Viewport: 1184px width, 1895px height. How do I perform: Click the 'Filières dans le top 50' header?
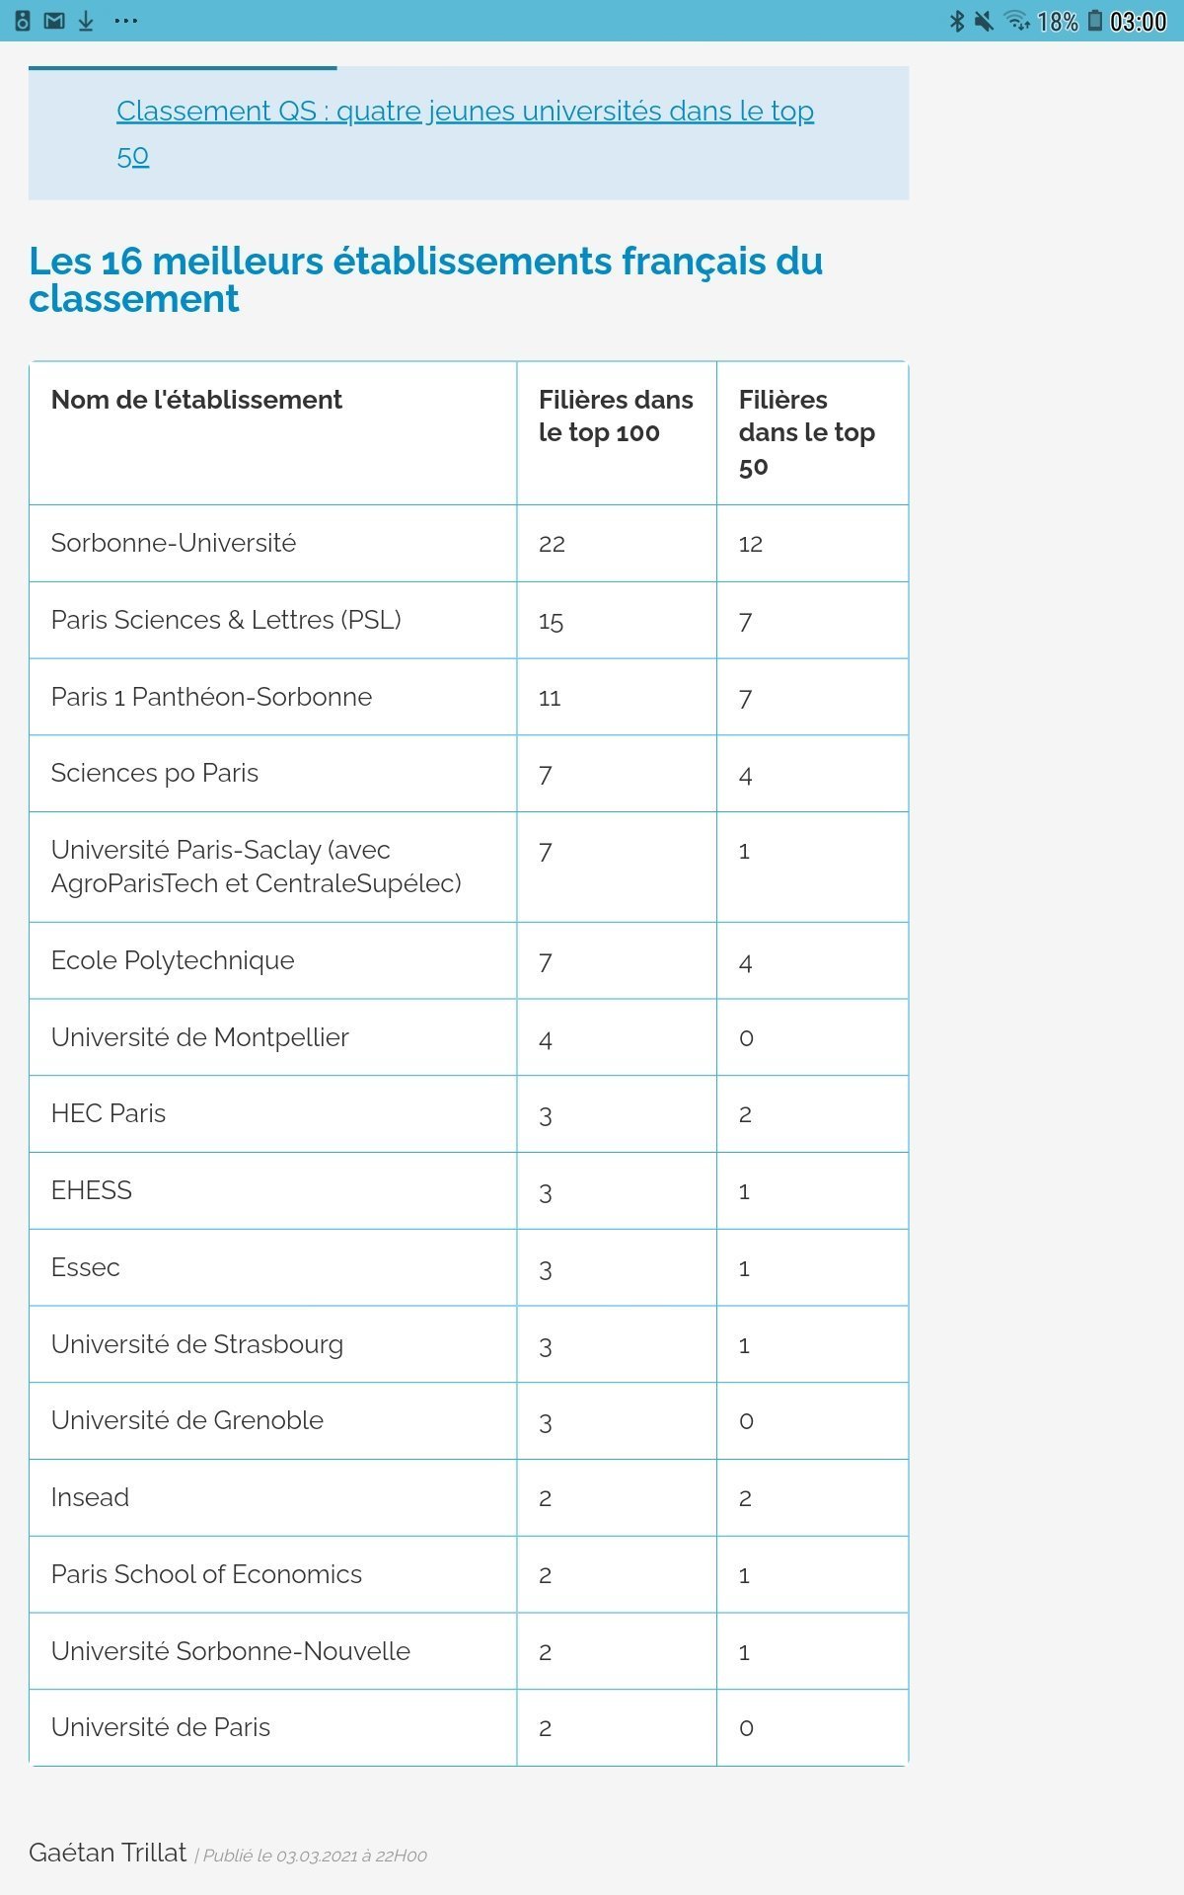[806, 432]
